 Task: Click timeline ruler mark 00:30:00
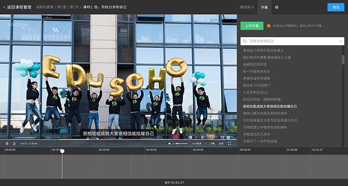click(151, 150)
